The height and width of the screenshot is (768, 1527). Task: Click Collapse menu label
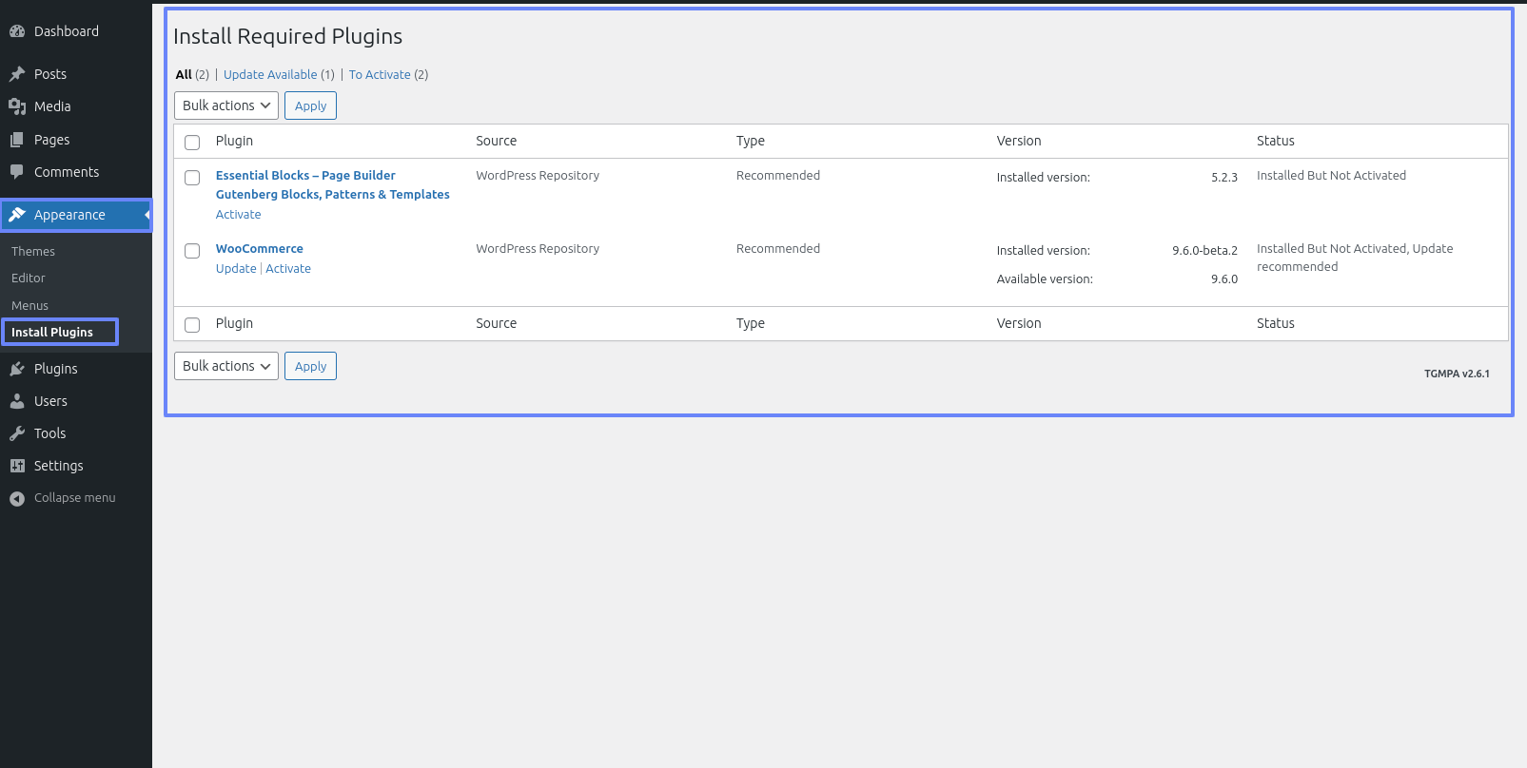point(74,498)
